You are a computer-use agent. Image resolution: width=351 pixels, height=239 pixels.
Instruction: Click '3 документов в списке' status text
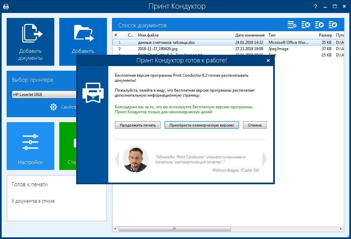coord(33,201)
